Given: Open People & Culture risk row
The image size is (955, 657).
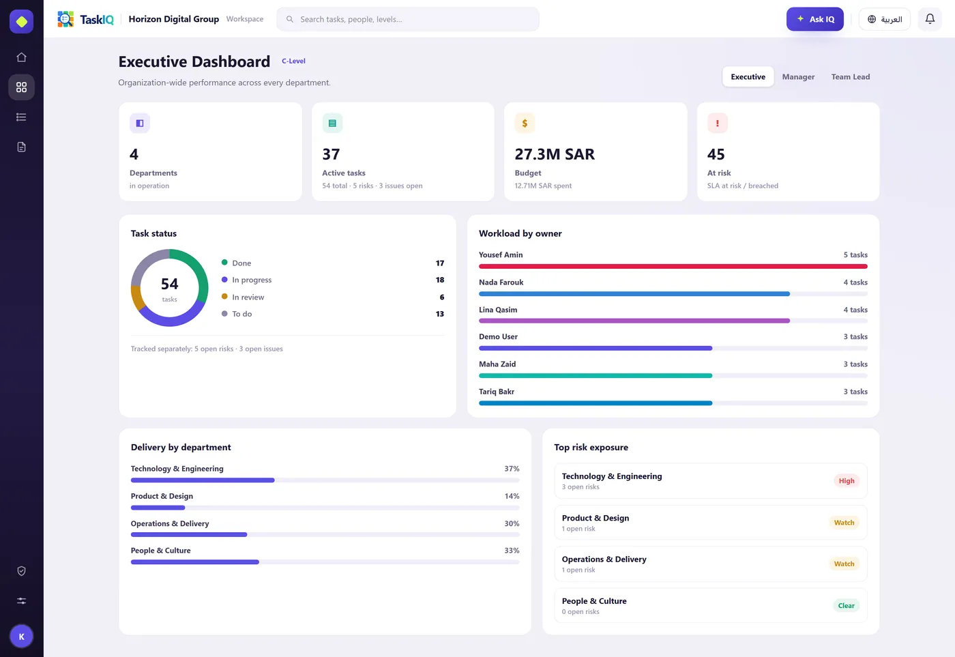Looking at the screenshot, I should tap(711, 606).
